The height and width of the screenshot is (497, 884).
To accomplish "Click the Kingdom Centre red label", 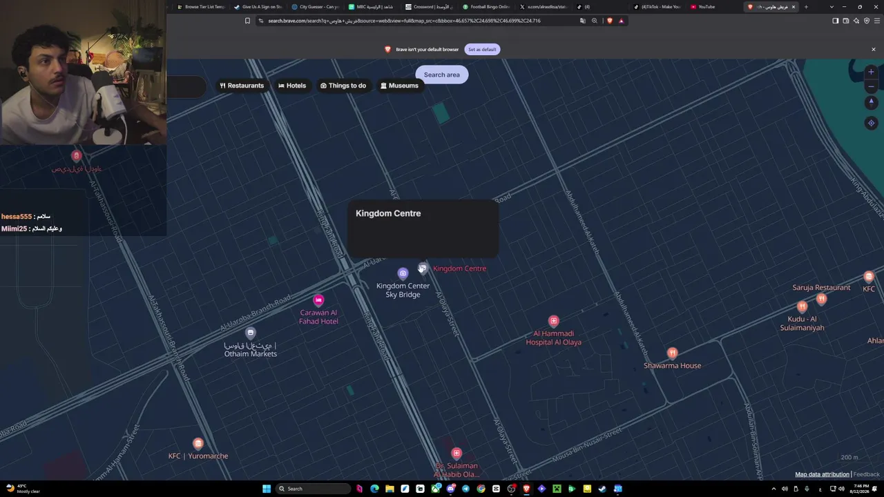I will click(x=459, y=269).
